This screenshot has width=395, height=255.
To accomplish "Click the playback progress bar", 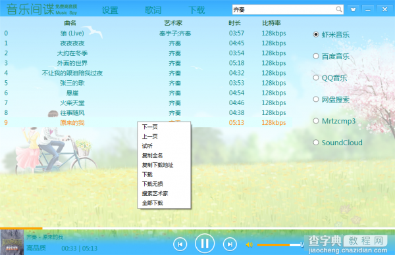I will pos(197,228).
